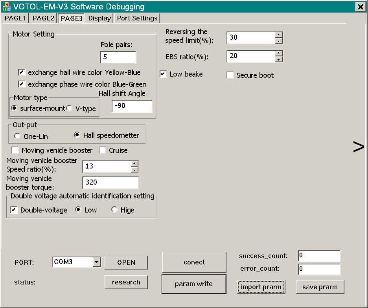The width and height of the screenshot is (368, 308).
Task: Toggle exchange hall wire color Yellow-Blue checkbox
Action: 22,72
